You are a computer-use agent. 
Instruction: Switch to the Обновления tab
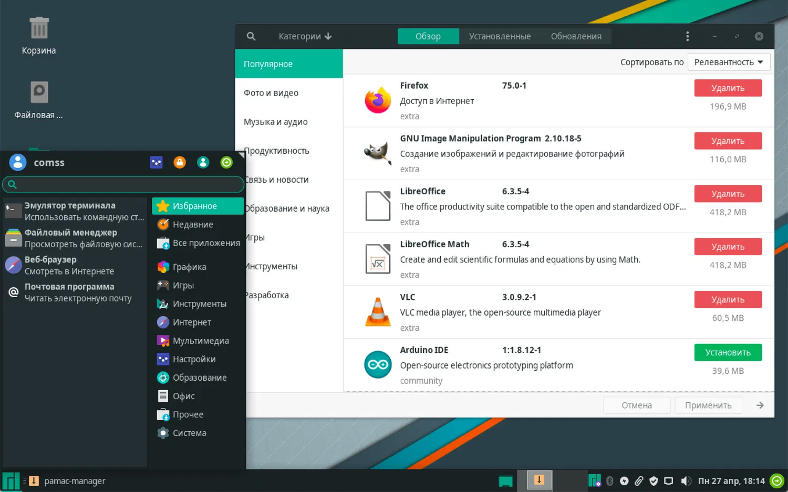[x=576, y=36]
